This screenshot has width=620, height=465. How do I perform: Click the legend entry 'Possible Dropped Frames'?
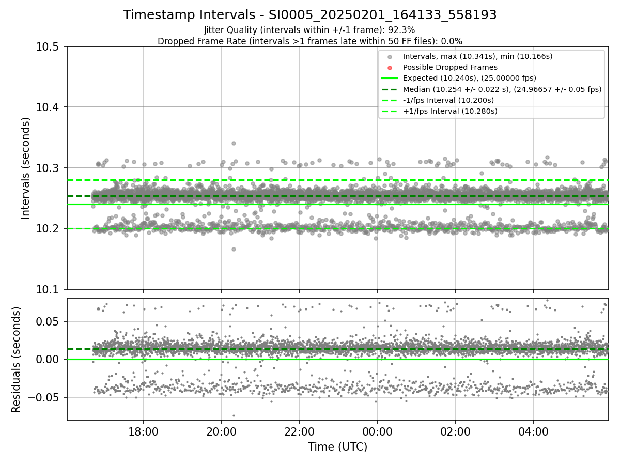point(450,67)
